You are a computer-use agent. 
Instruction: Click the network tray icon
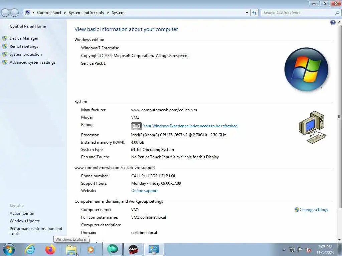(292, 250)
